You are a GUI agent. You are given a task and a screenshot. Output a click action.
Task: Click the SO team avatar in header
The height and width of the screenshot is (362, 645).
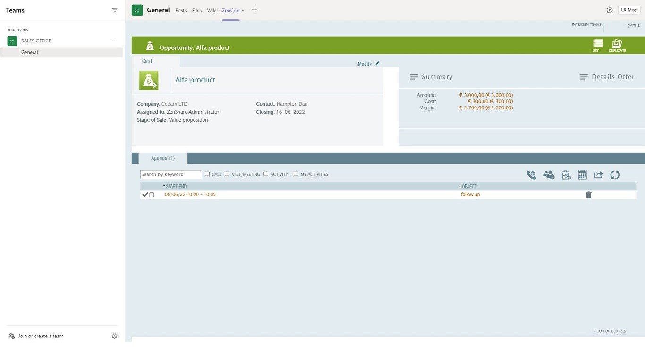click(137, 10)
